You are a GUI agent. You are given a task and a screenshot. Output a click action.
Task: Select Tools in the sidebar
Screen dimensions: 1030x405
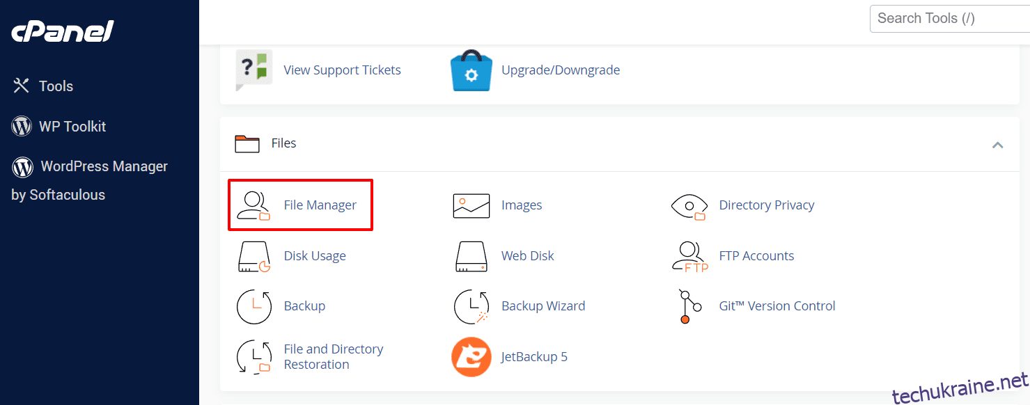pos(43,86)
